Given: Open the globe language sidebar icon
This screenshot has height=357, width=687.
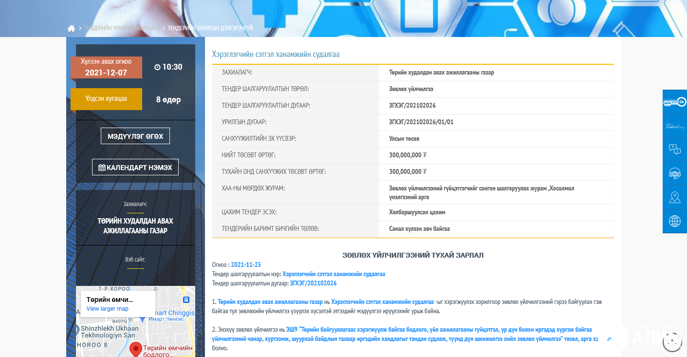Looking at the screenshot, I should [674, 221].
